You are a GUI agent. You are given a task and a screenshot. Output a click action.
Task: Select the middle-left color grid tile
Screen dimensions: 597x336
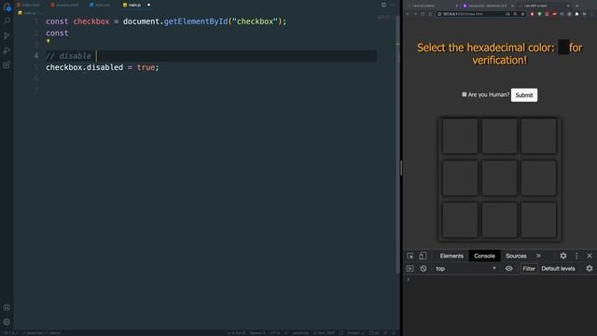click(460, 178)
